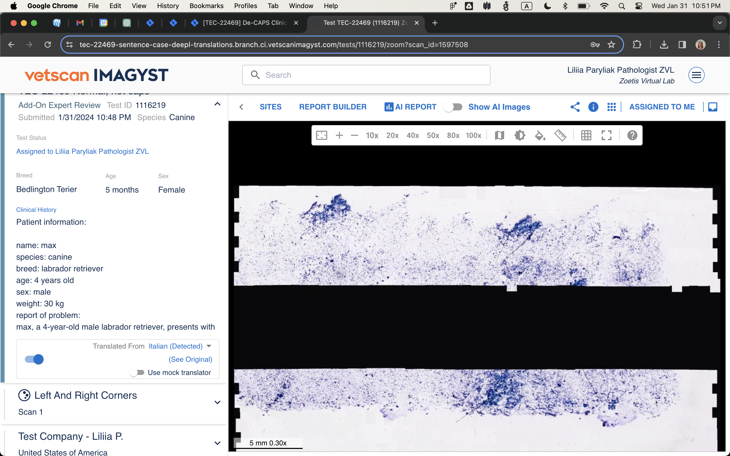Click the fit-to-screen viewer icon
This screenshot has height=456, width=730.
click(x=322, y=136)
